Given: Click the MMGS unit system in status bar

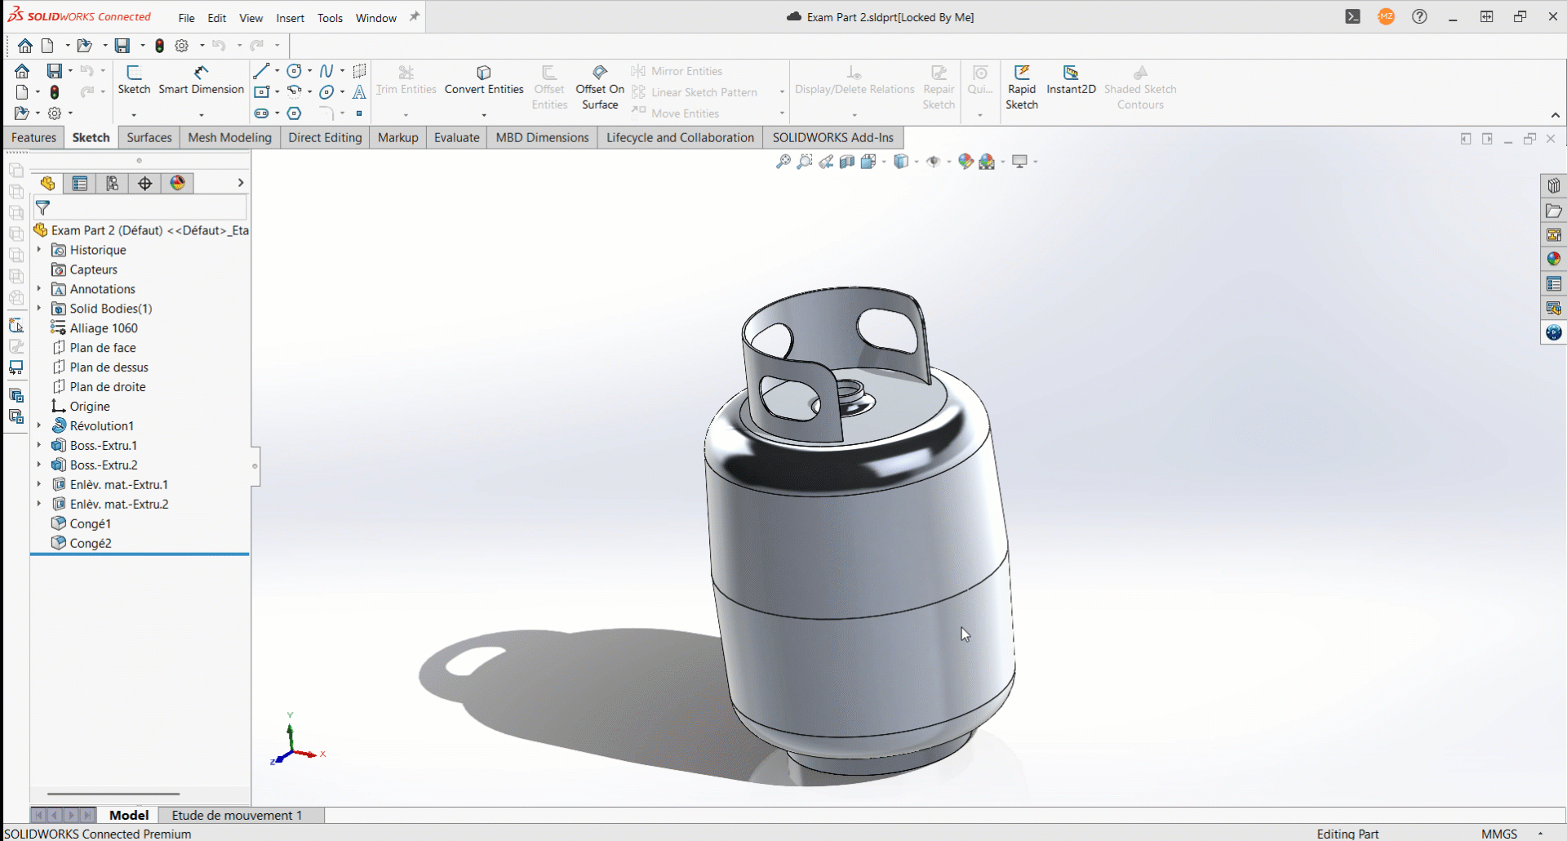Looking at the screenshot, I should pyautogui.click(x=1499, y=834).
